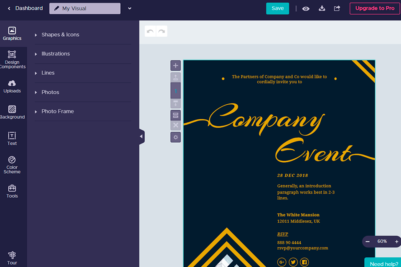401x267 pixels.
Task: Share the design
Action: (337, 8)
